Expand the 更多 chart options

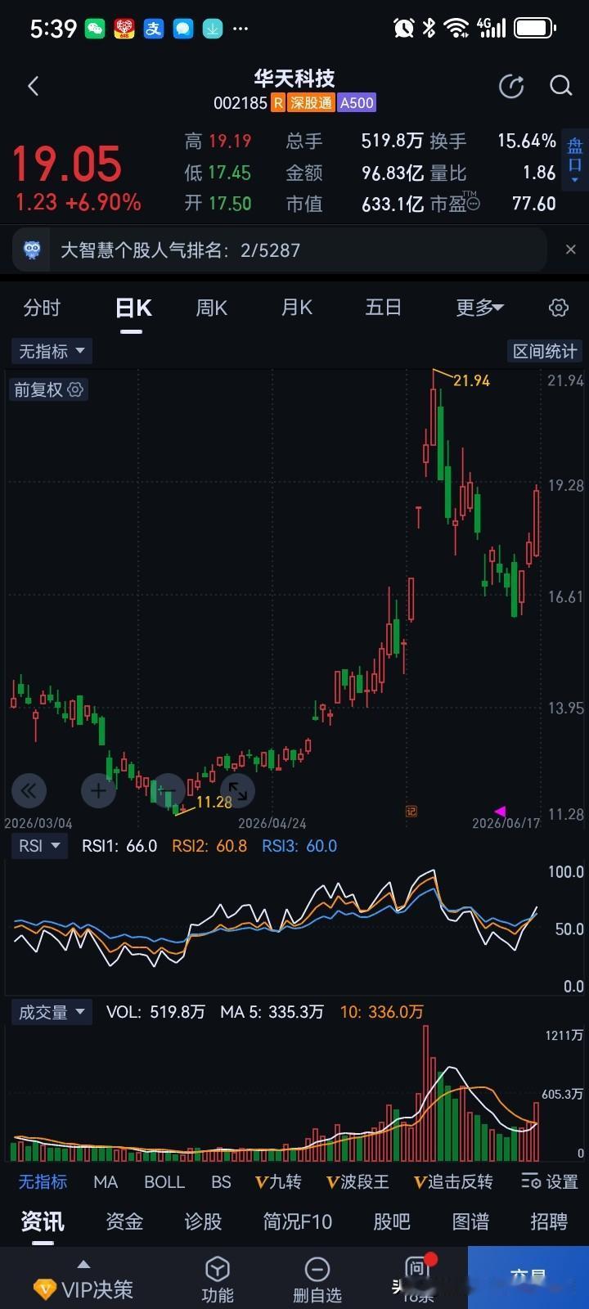[x=479, y=308]
